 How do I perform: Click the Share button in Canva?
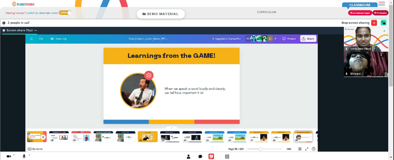(308, 39)
